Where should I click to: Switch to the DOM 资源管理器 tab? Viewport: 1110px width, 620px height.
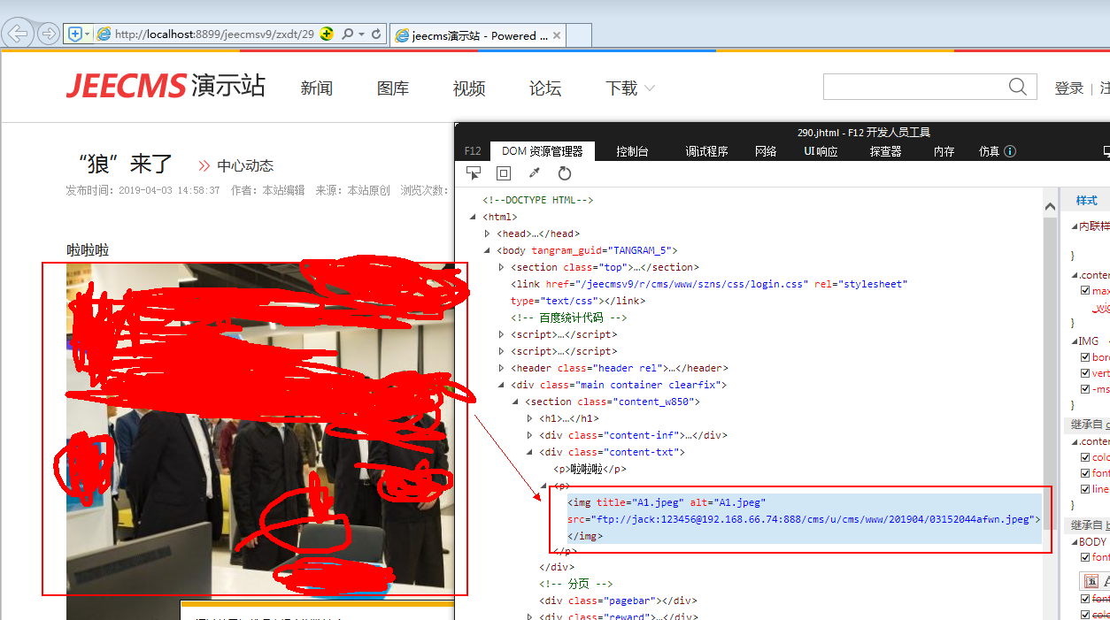click(x=542, y=151)
